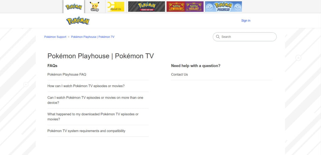Select the FAQs section heading
This screenshot has width=321, height=155.
[52, 66]
